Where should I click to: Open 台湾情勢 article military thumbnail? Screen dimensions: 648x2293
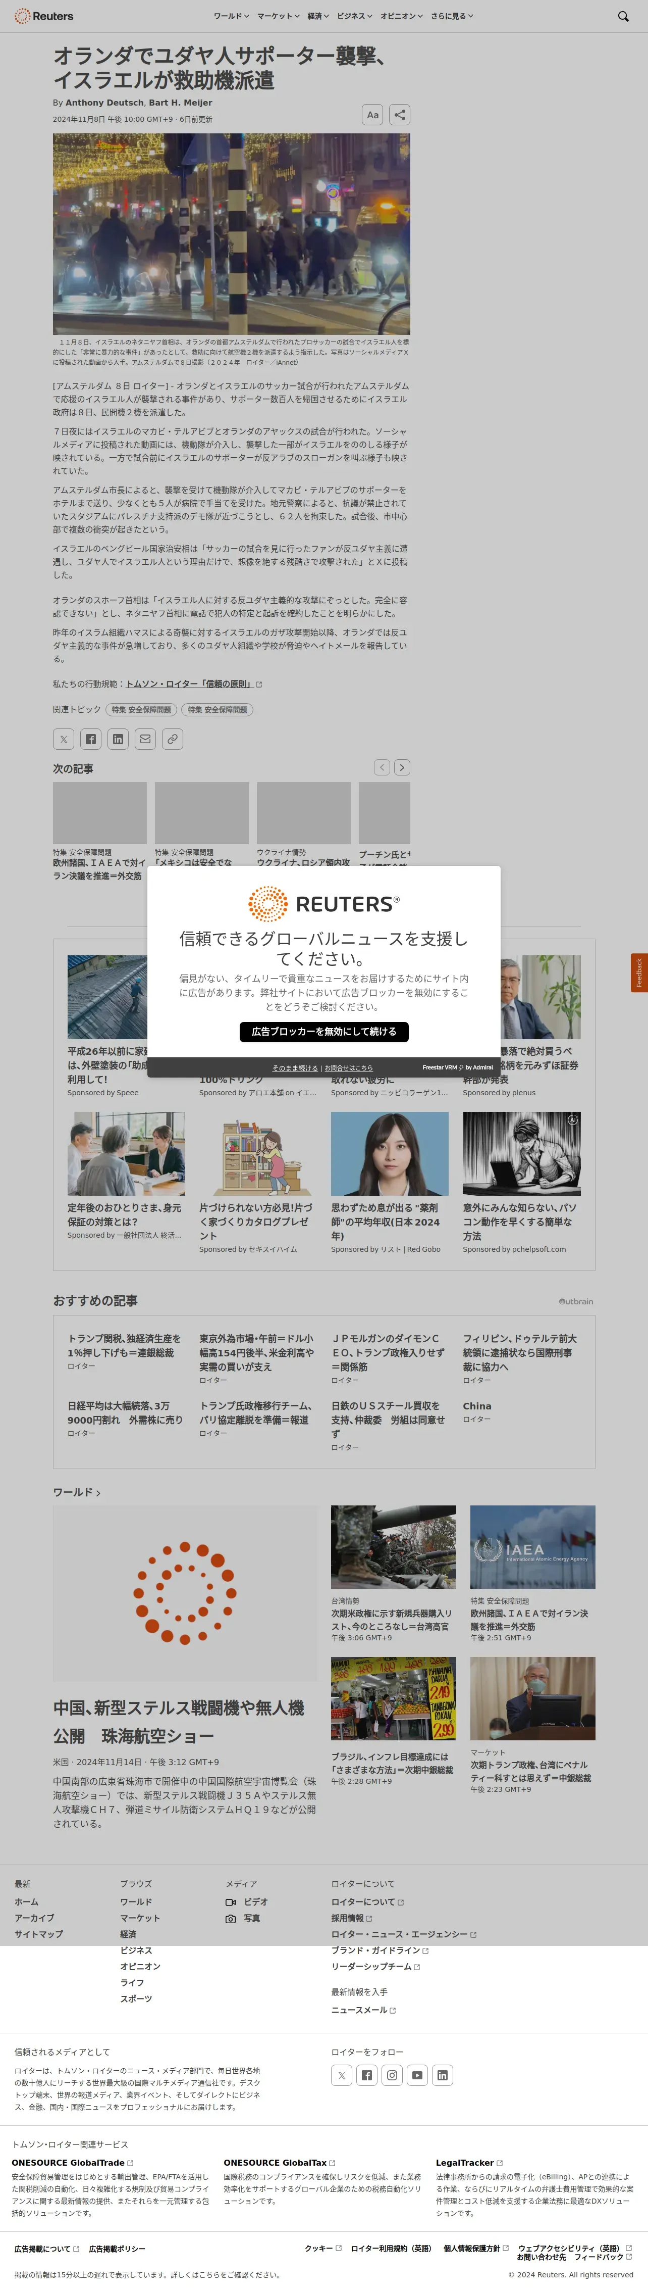pyautogui.click(x=393, y=1547)
